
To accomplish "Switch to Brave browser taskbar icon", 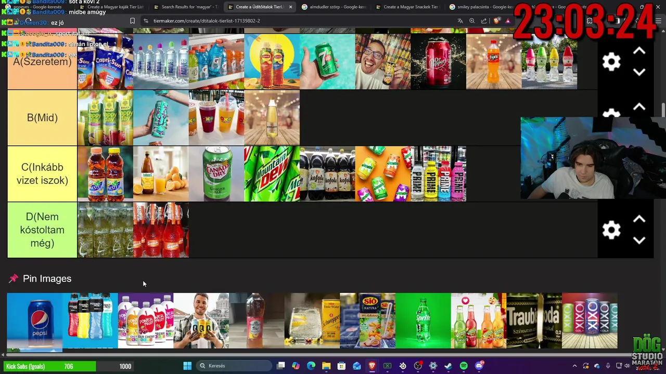I will point(372,366).
